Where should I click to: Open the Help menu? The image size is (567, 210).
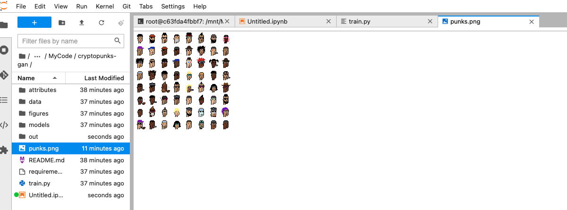(x=200, y=7)
